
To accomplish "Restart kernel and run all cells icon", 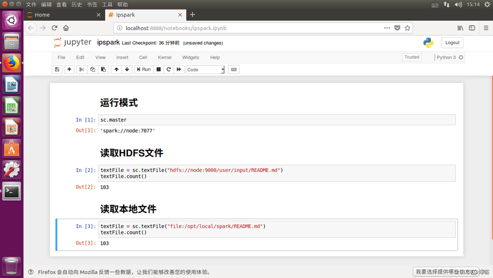I will click(179, 70).
